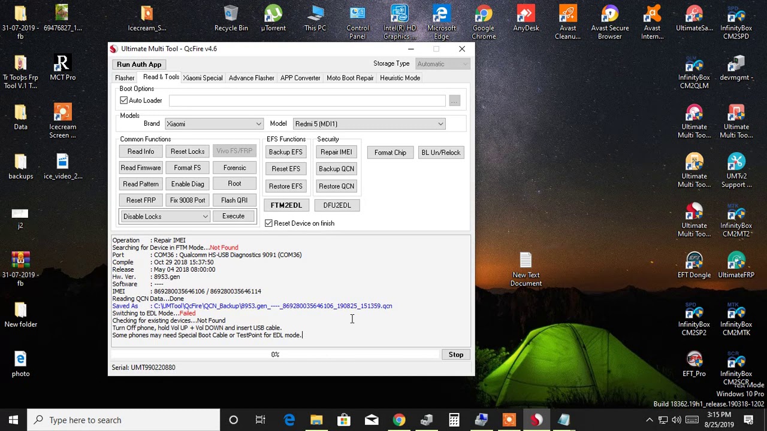767x431 pixels.
Task: Select the Read & Tools tab
Action: click(x=161, y=77)
